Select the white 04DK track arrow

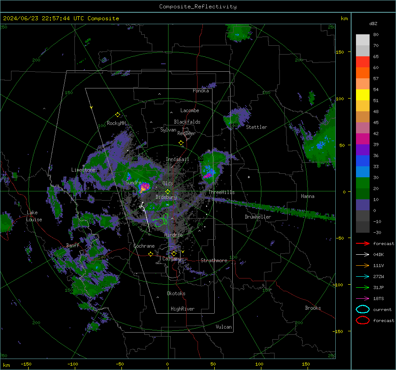(x=363, y=254)
